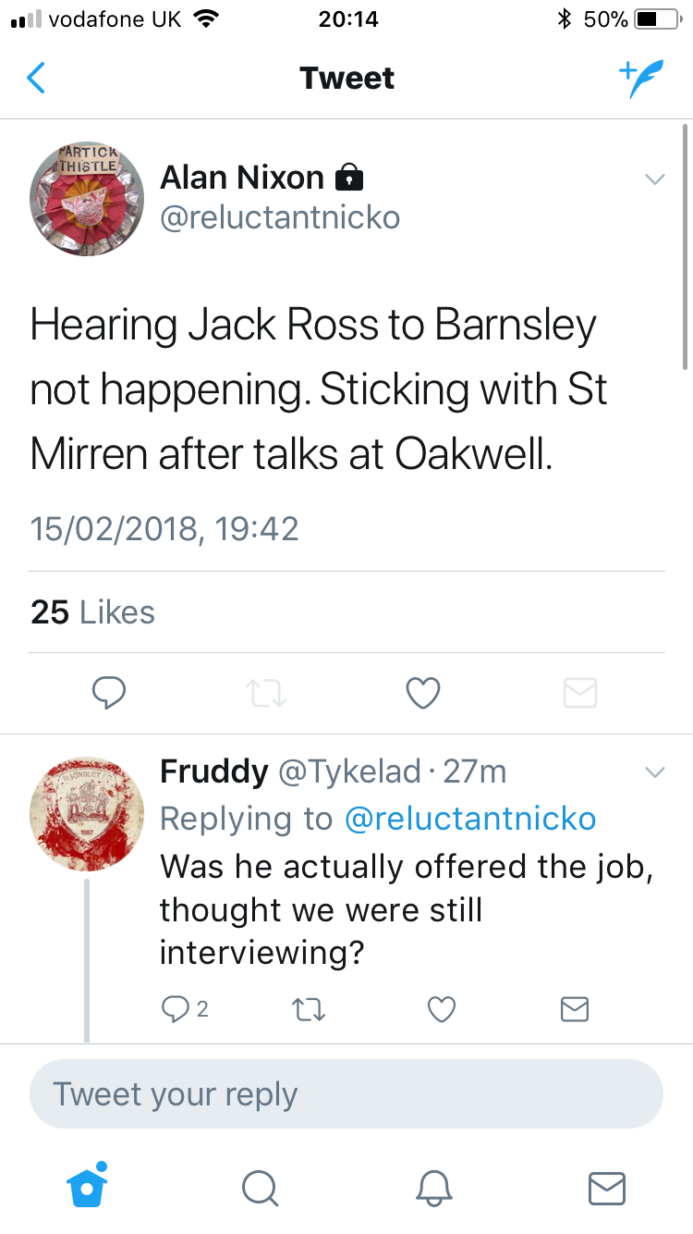Tap the back arrow
The width and height of the screenshot is (693, 1234).
[35, 79]
